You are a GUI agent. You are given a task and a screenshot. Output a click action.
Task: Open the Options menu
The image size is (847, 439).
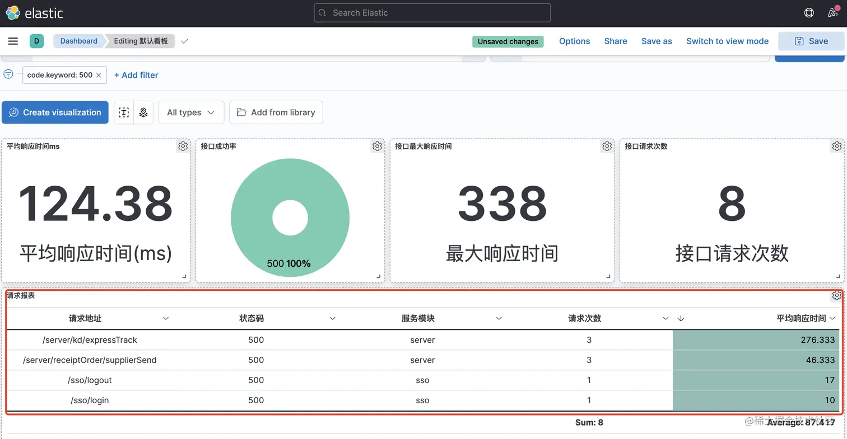click(x=574, y=41)
